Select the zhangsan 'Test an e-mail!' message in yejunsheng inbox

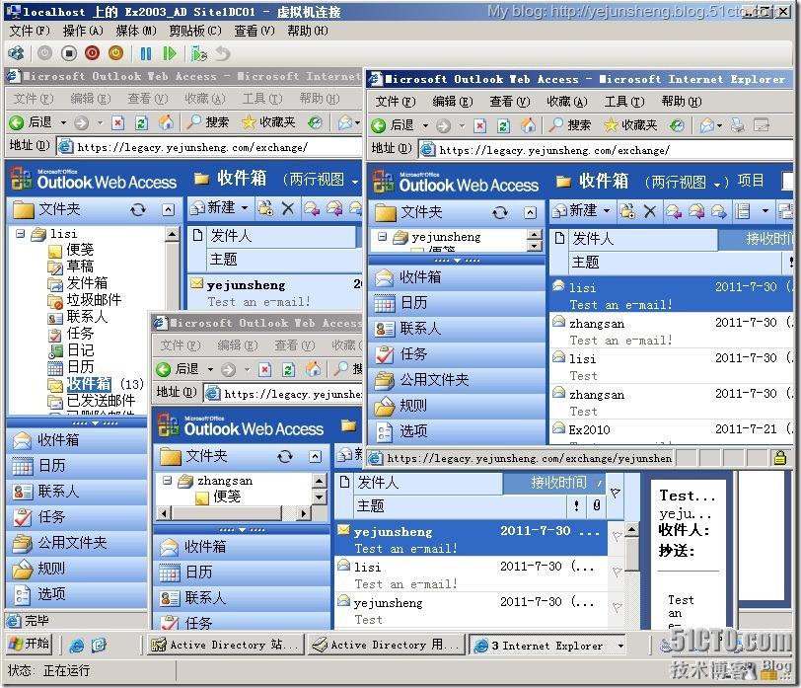tap(671, 332)
